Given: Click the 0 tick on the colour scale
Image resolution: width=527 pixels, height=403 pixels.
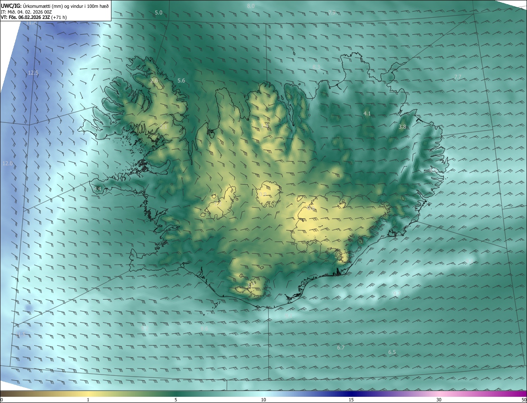Looking at the screenshot, I should point(2,400).
